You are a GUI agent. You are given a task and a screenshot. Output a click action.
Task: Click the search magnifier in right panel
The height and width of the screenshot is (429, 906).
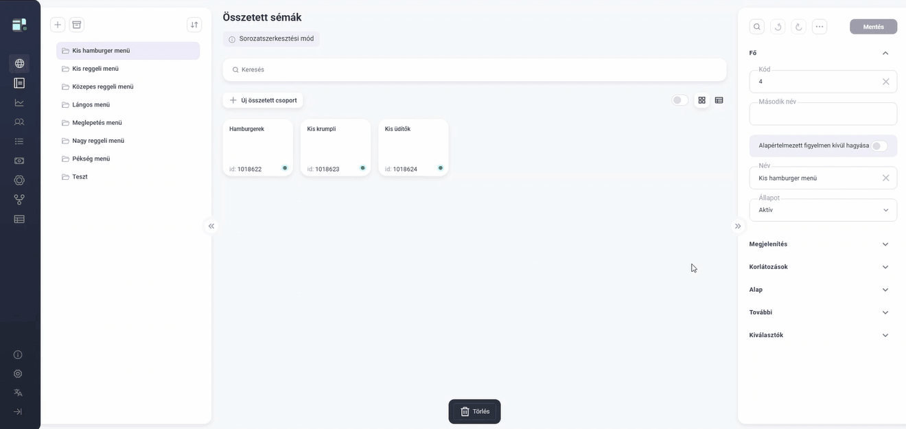(x=756, y=27)
